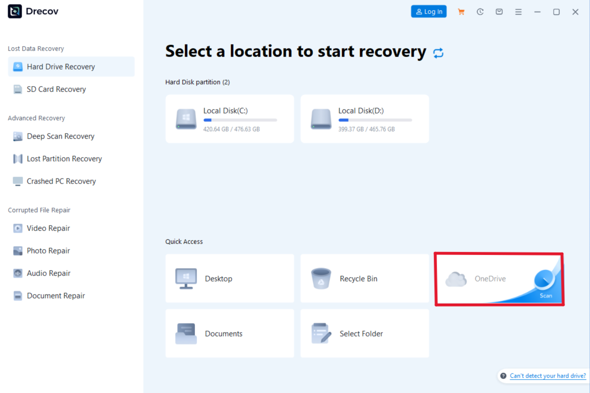Refresh the drive list with the refresh icon

tap(438, 52)
